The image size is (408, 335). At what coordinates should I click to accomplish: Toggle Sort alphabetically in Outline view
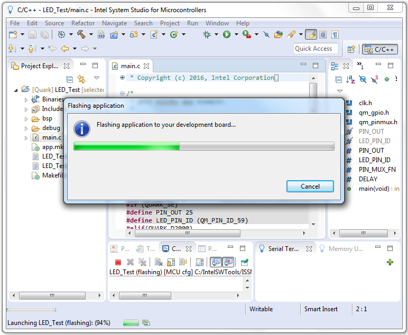[x=350, y=79]
